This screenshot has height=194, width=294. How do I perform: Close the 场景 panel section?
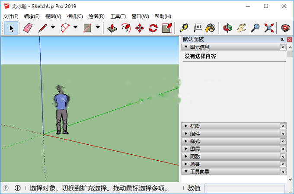[x=283, y=164]
